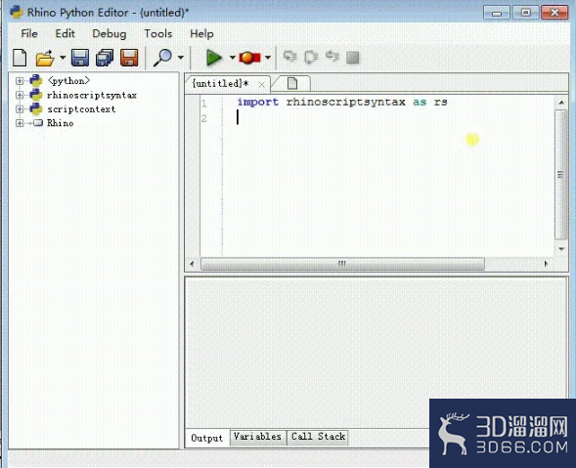576x468 pixels.
Task: Select rhinoscriptsyntax in module tree
Action: [92, 95]
